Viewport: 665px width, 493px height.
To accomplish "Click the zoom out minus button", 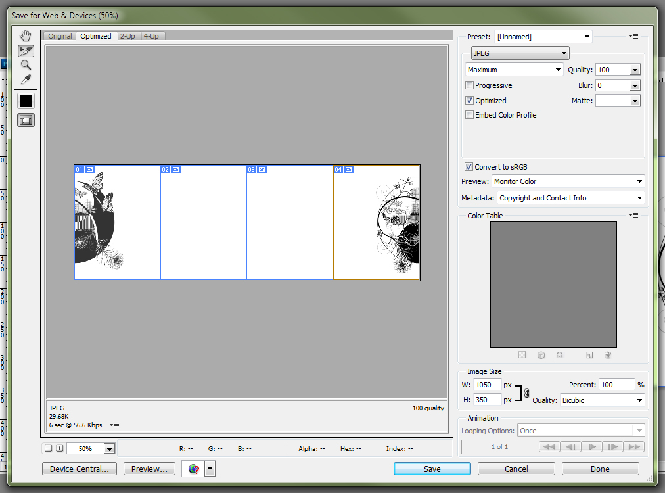I will 49,448.
